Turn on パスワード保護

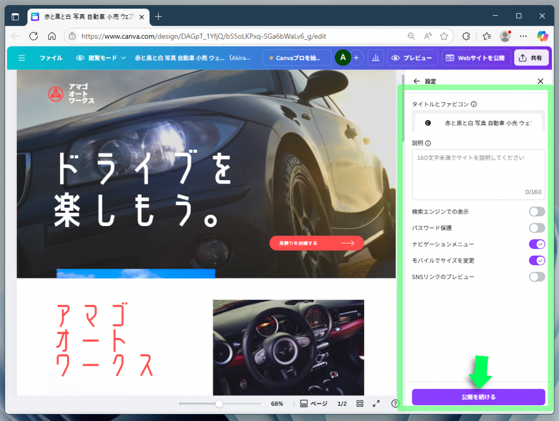537,228
